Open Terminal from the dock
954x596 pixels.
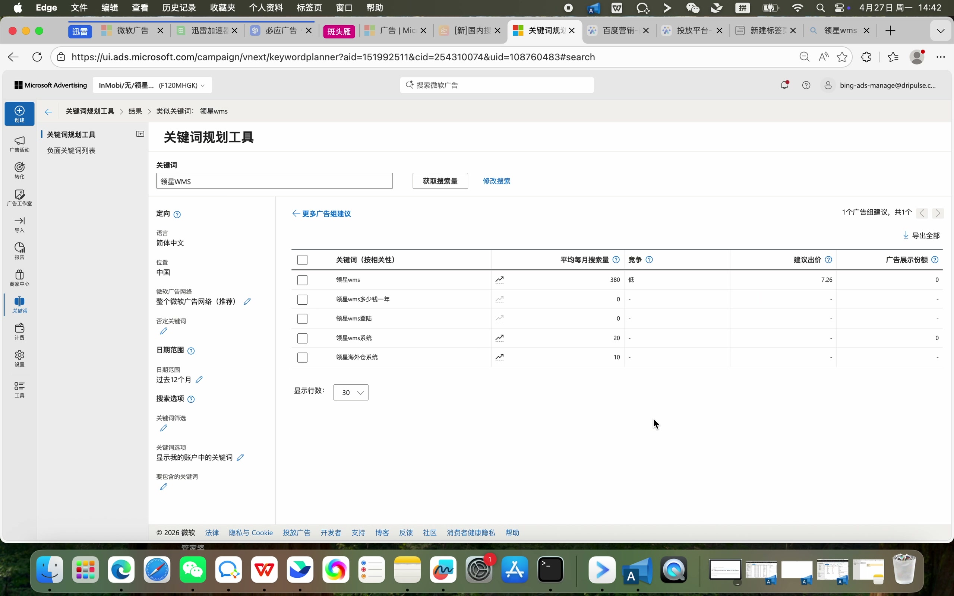tap(551, 570)
